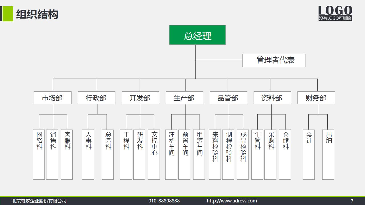This screenshot has width=365, height=205.
Task: Open the website link http://www.adress.com
Action: click(232, 201)
